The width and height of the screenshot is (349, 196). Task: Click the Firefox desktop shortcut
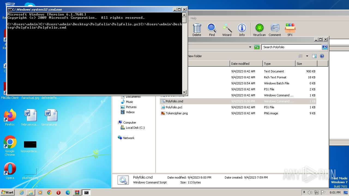(10, 118)
